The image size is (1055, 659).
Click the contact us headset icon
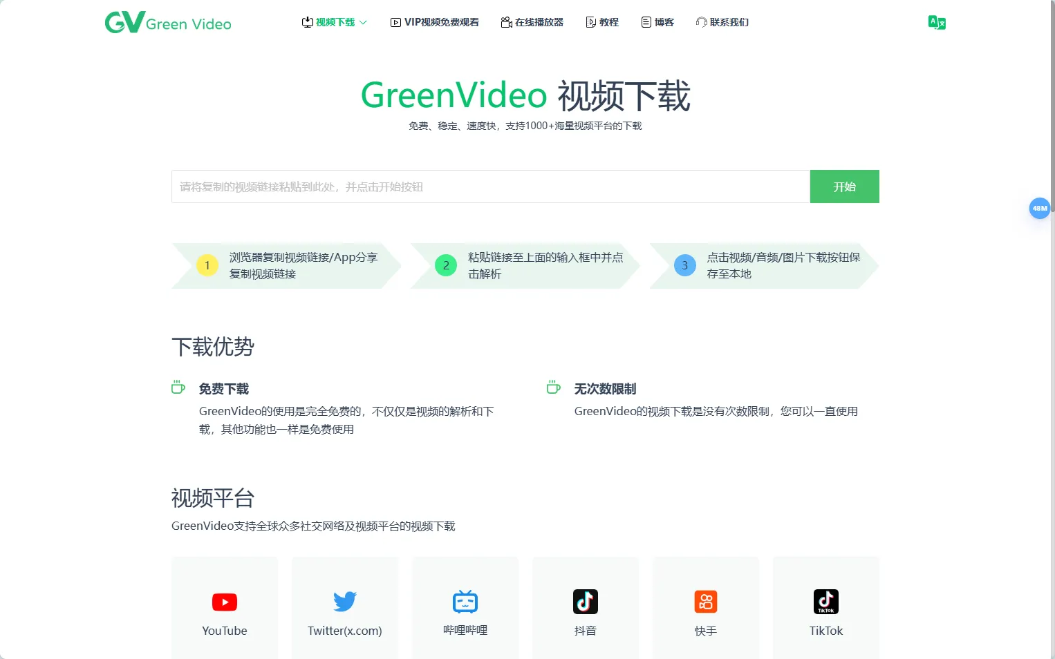click(x=701, y=22)
